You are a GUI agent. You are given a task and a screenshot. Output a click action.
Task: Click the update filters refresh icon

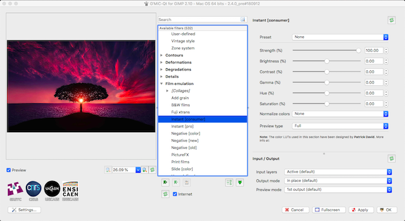(165, 194)
